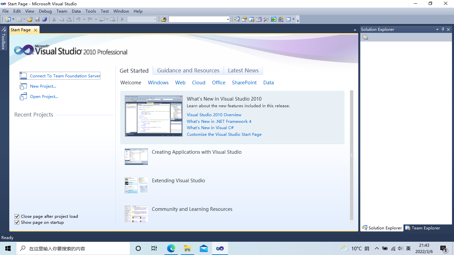The image size is (454, 255).
Task: Click the Visual Studio icon on the taskbar
Action: 220,248
